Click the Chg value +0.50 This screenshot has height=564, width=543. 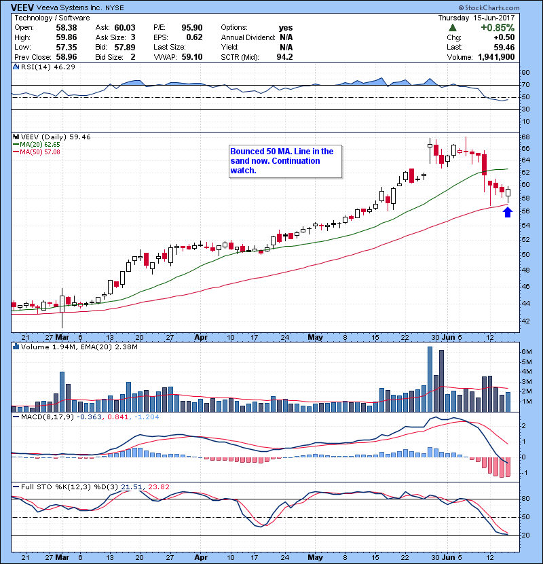pyautogui.click(x=504, y=37)
